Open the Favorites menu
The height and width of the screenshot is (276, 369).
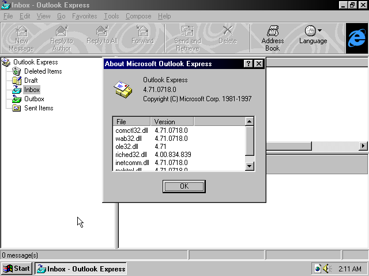point(85,16)
